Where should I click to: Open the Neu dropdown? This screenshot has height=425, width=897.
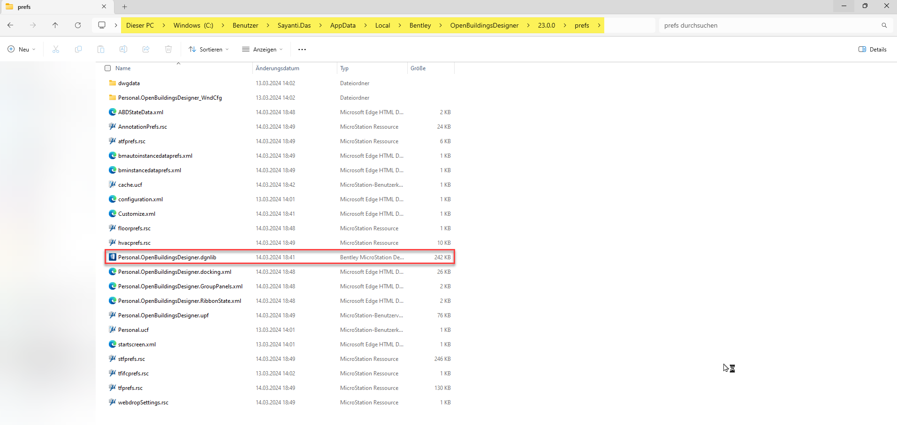pyautogui.click(x=22, y=49)
